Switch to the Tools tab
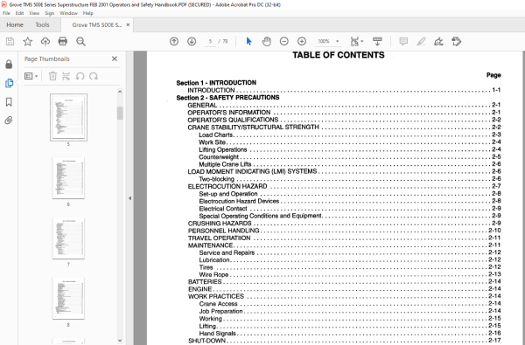Screen dimensions: 525x345 point(42,24)
